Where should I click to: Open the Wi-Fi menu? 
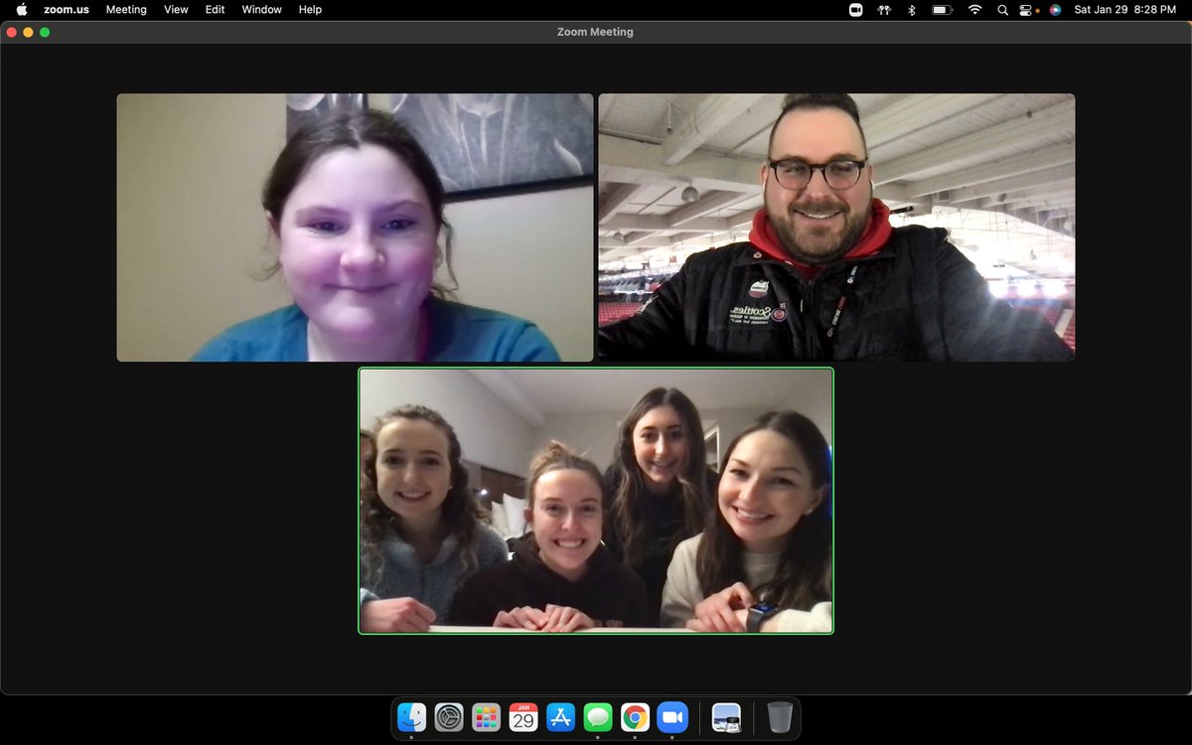(x=974, y=9)
